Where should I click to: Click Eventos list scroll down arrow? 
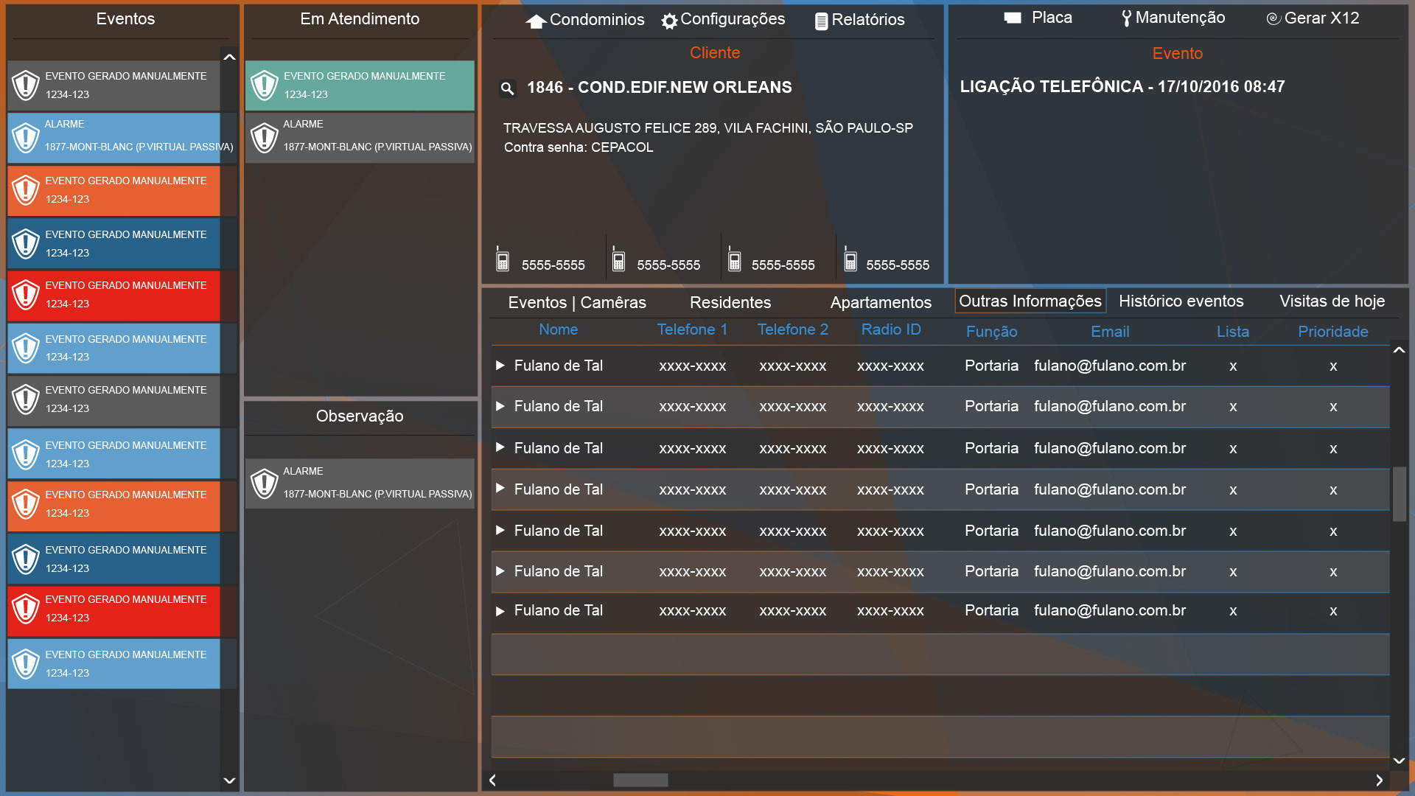pyautogui.click(x=229, y=781)
